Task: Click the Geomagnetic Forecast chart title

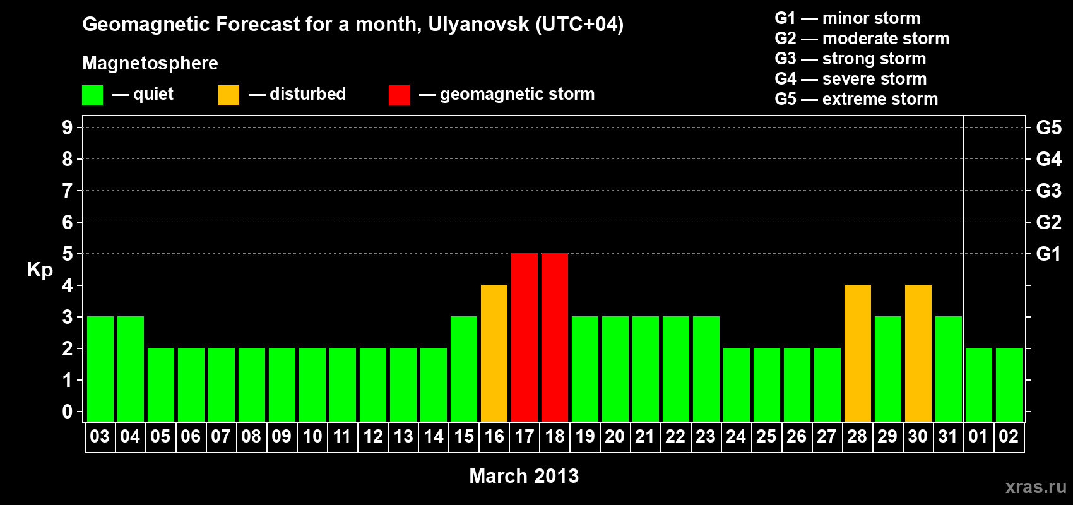Action: 353,24
